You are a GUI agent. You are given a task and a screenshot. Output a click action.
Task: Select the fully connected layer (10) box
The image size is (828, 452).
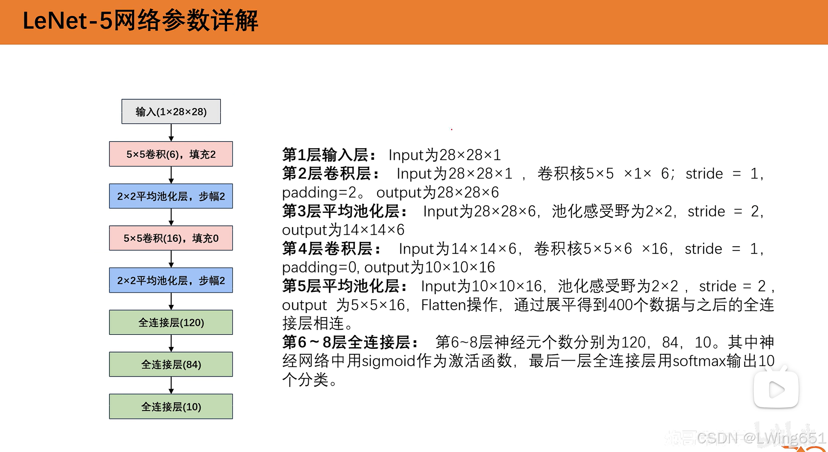click(171, 407)
